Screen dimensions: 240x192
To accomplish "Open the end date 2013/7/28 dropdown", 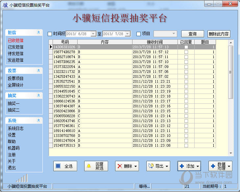I will coord(128,34).
